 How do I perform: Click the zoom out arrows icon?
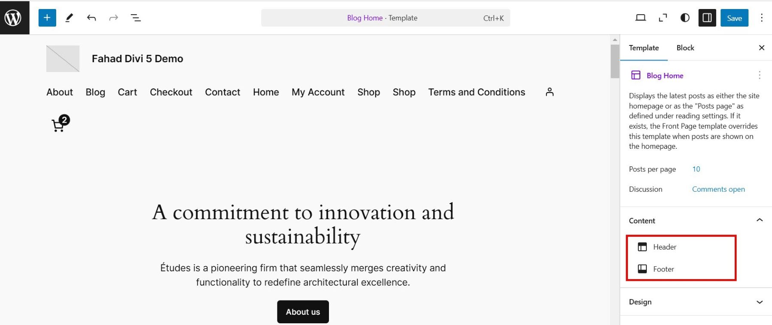(x=663, y=18)
